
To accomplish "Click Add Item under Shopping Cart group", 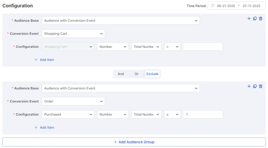I will tap(44, 60).
